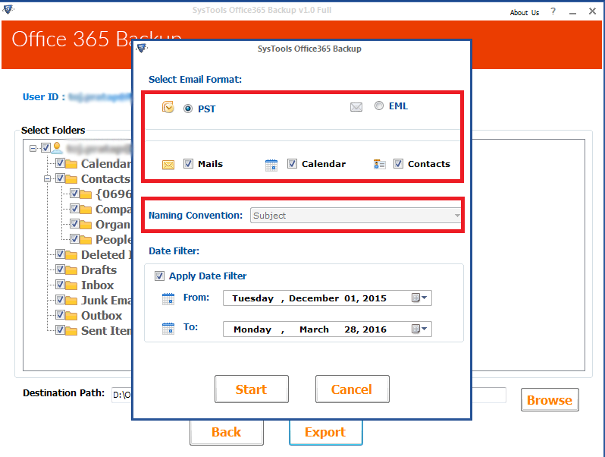The width and height of the screenshot is (605, 457).
Task: Click the Organ subfolder icon
Action: tap(86, 225)
